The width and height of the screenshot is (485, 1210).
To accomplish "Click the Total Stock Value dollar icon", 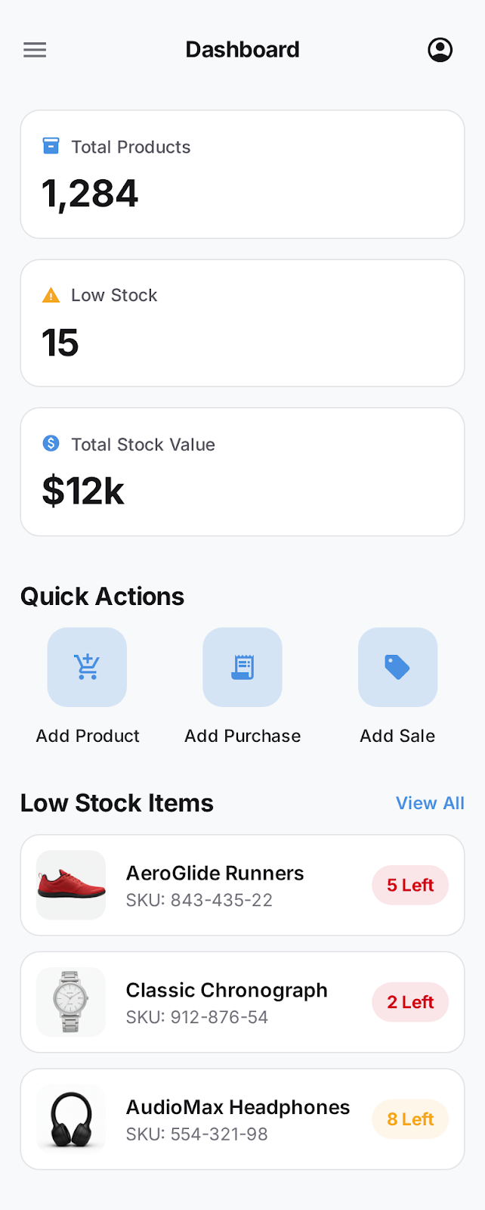I will (x=50, y=444).
